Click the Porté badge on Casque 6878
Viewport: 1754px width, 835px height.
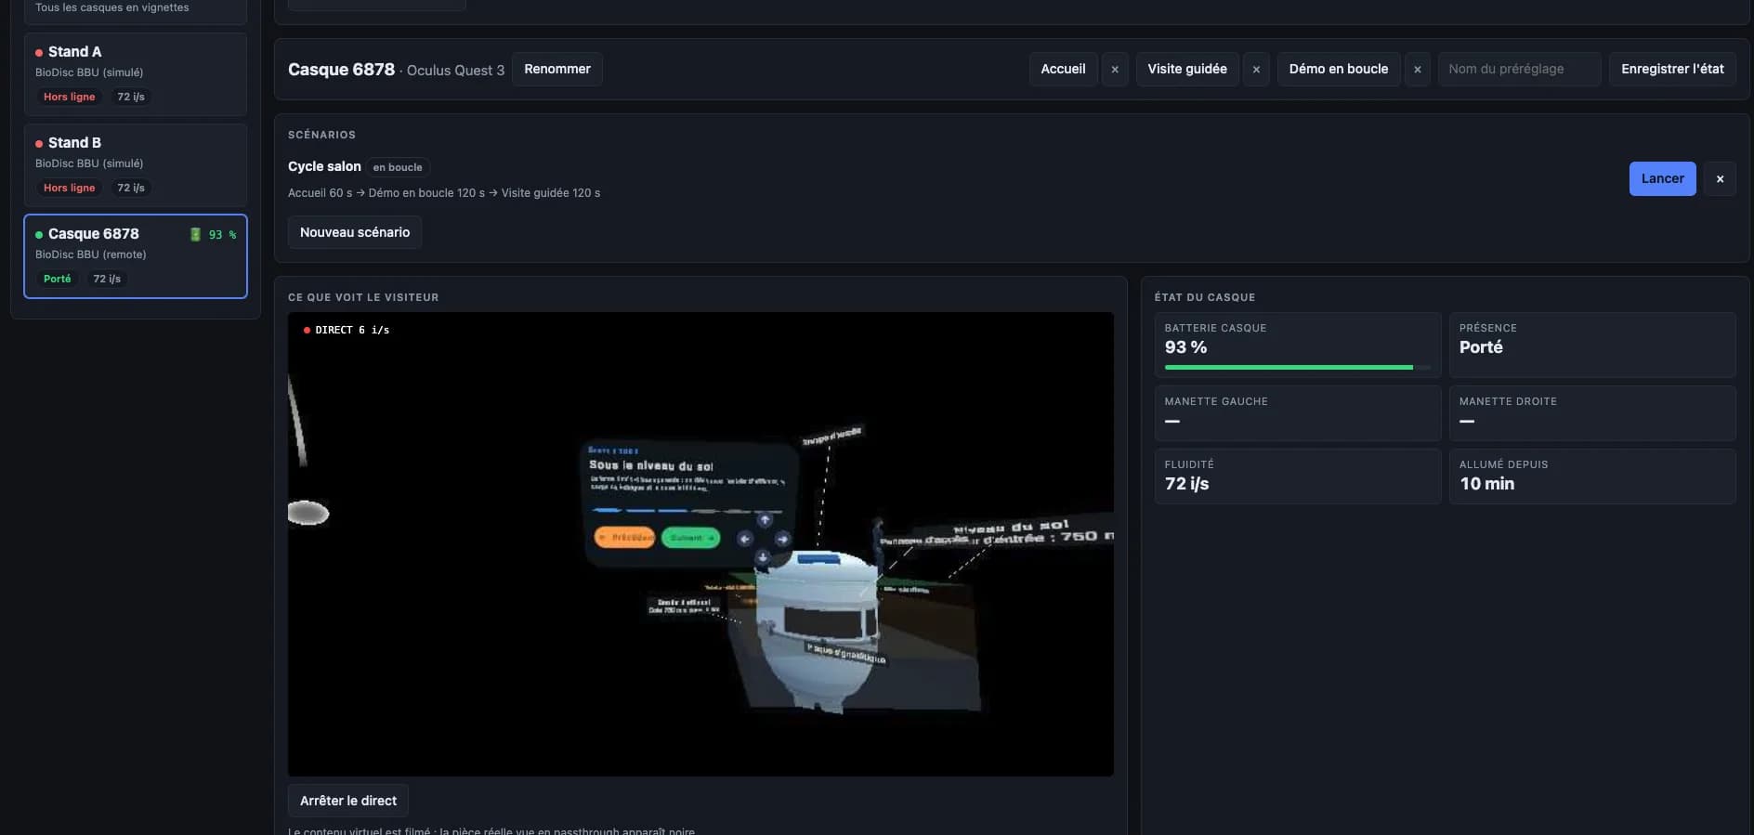tap(58, 279)
